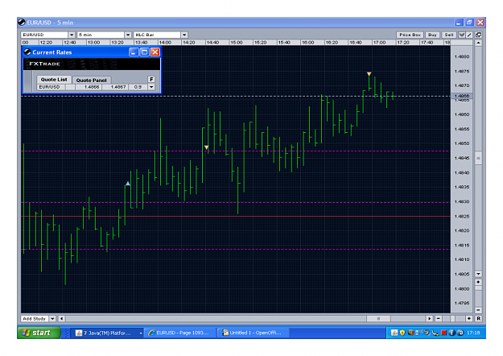
Task: Click the bid price 1.4866
Action: coord(92,87)
